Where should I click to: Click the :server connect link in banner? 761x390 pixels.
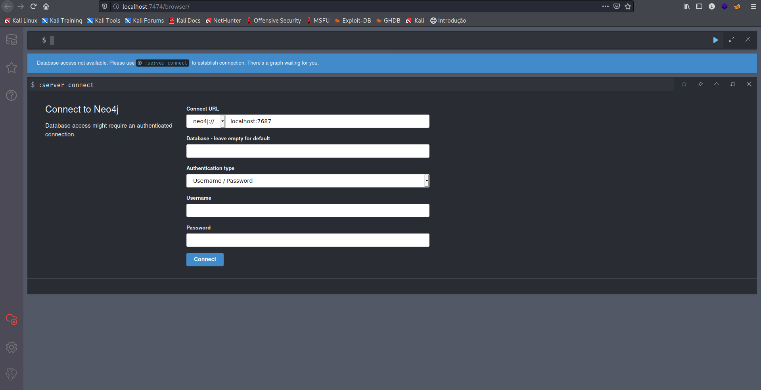[x=163, y=63]
